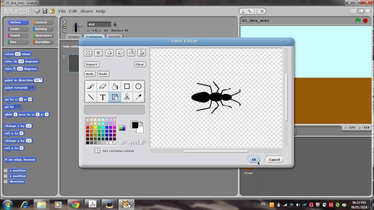
Task: Rotate image counter-clockwise
Action: click(x=110, y=53)
